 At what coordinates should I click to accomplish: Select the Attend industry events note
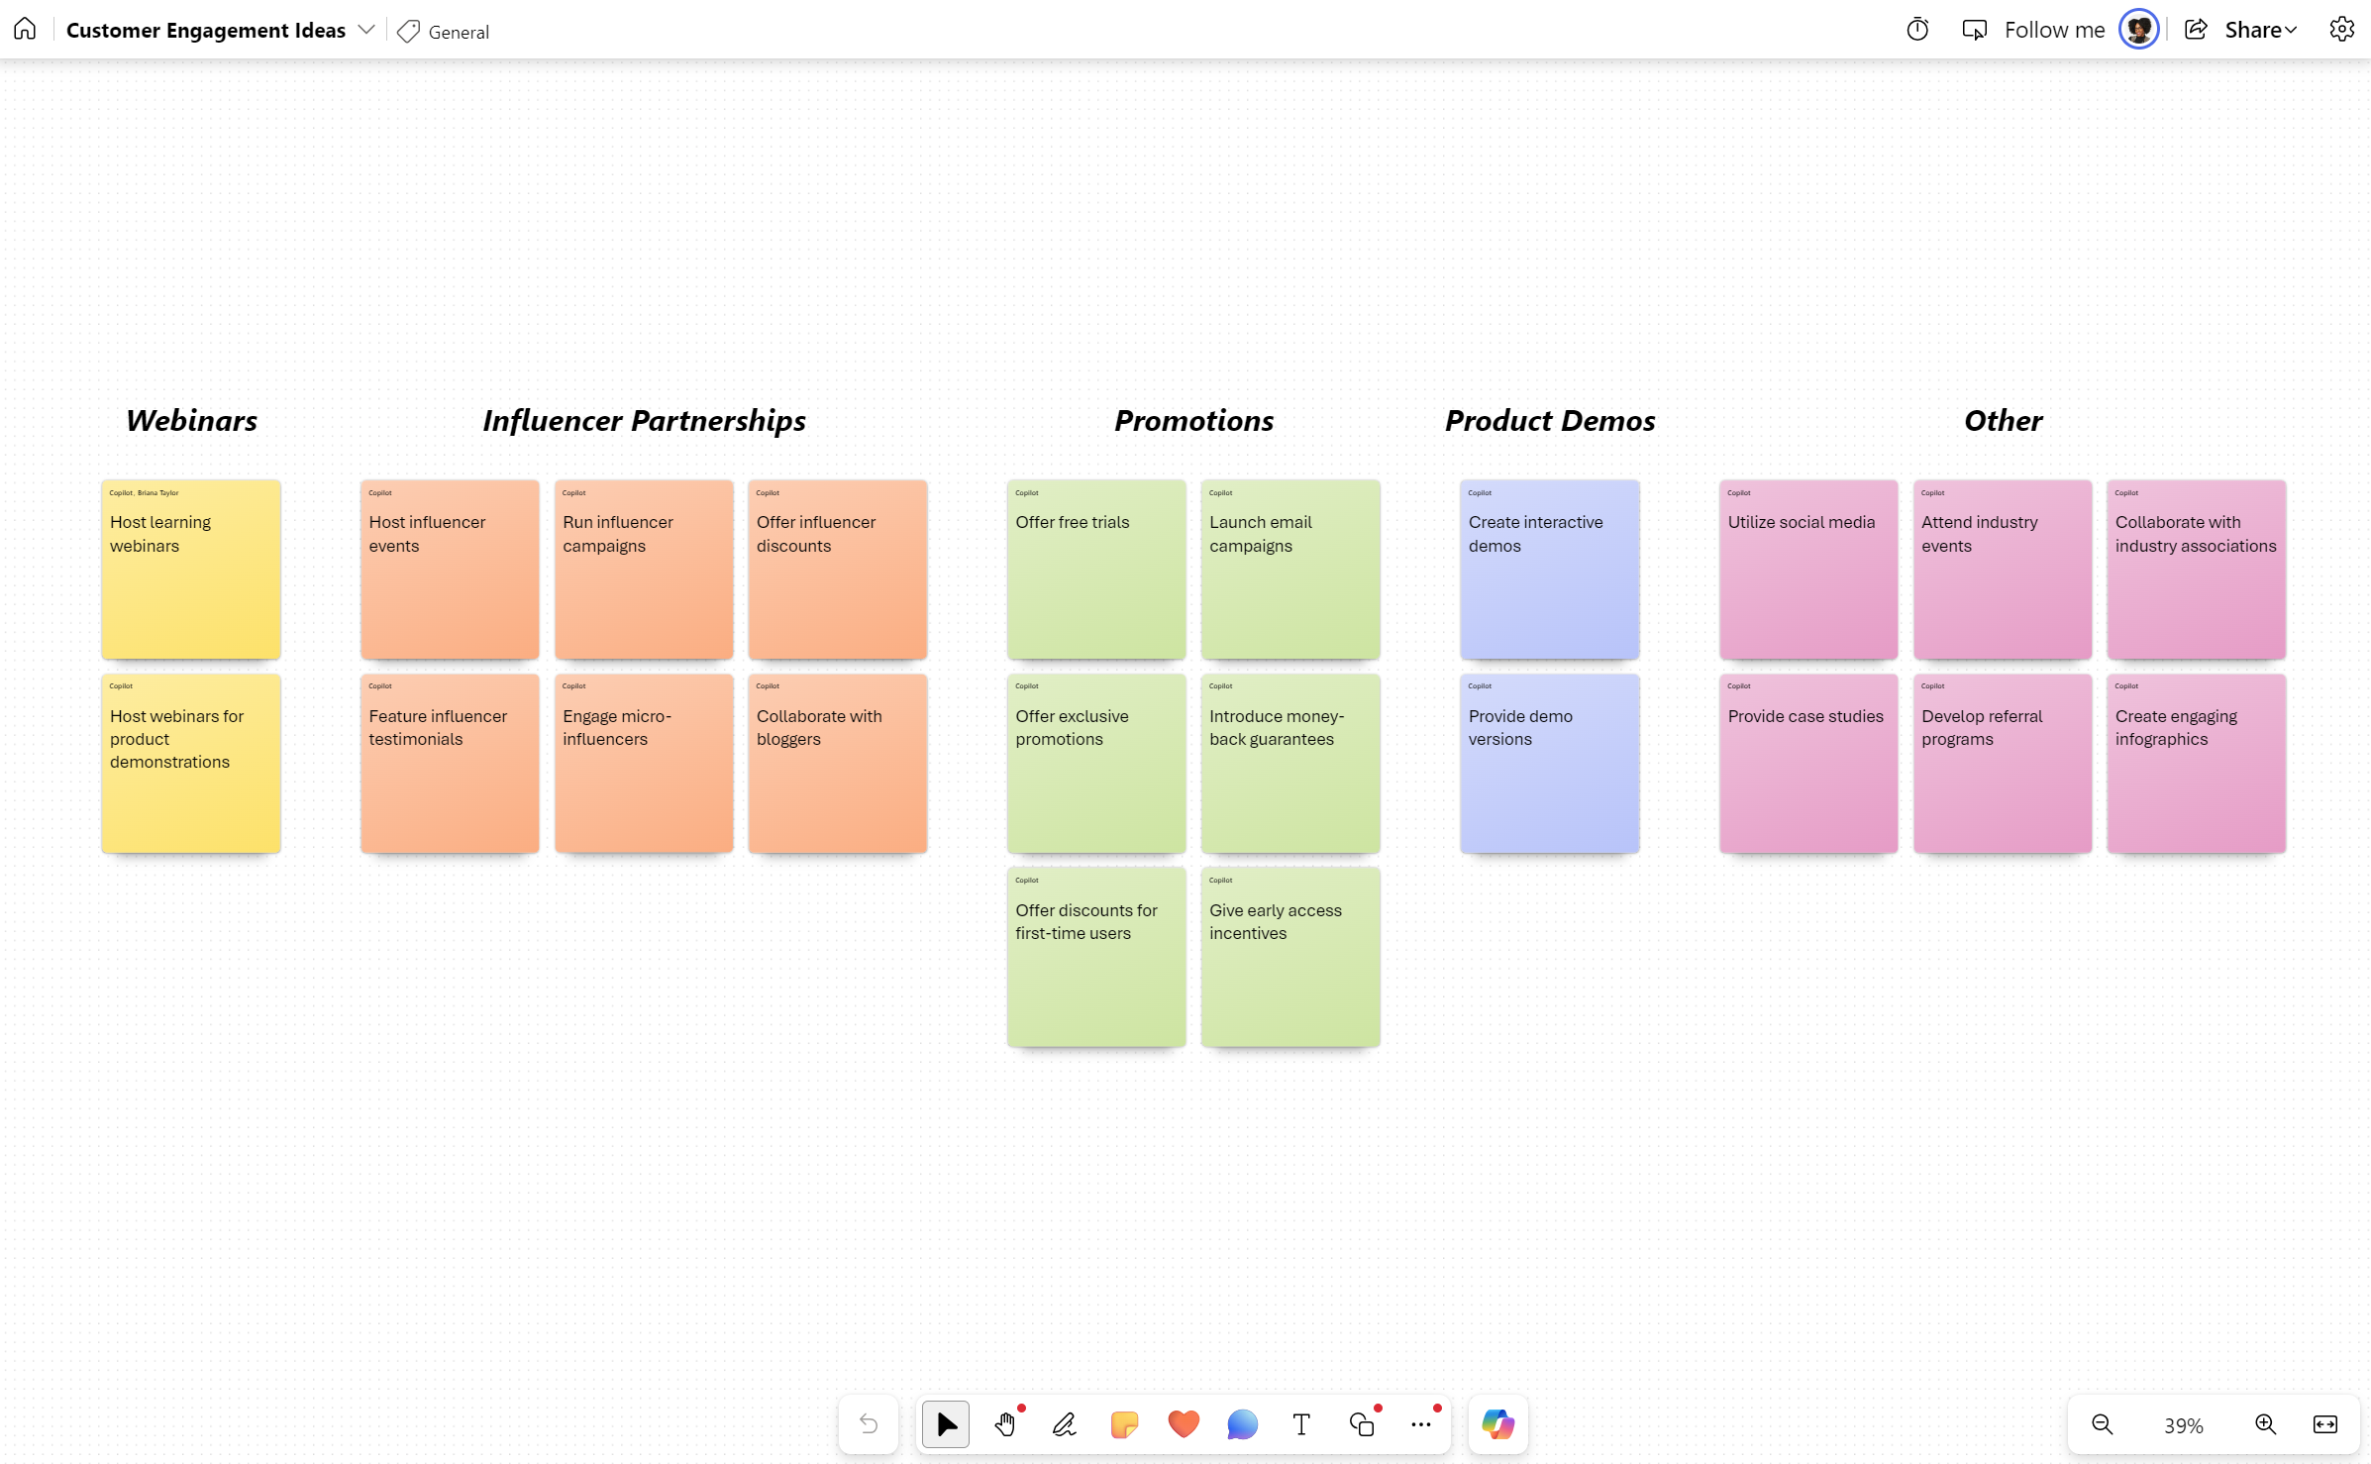tap(2003, 570)
